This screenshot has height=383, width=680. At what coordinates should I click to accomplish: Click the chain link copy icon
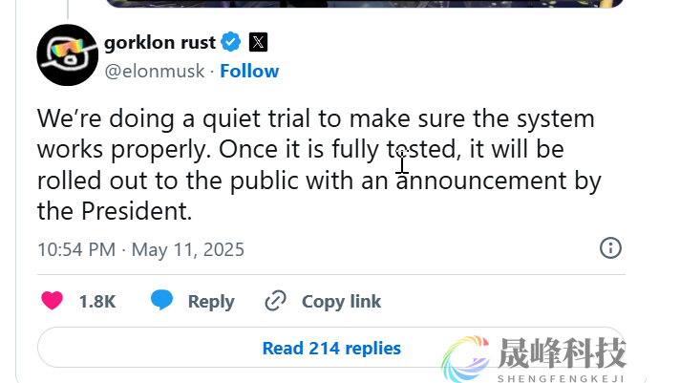(276, 301)
